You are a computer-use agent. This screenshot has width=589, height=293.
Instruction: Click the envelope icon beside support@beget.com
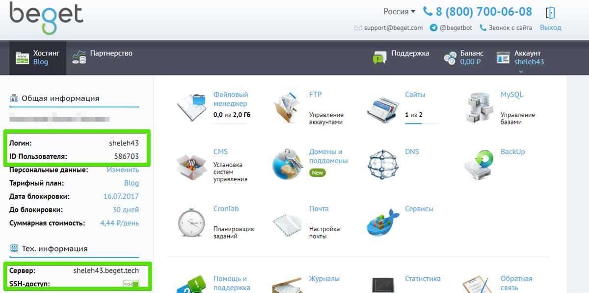[358, 28]
